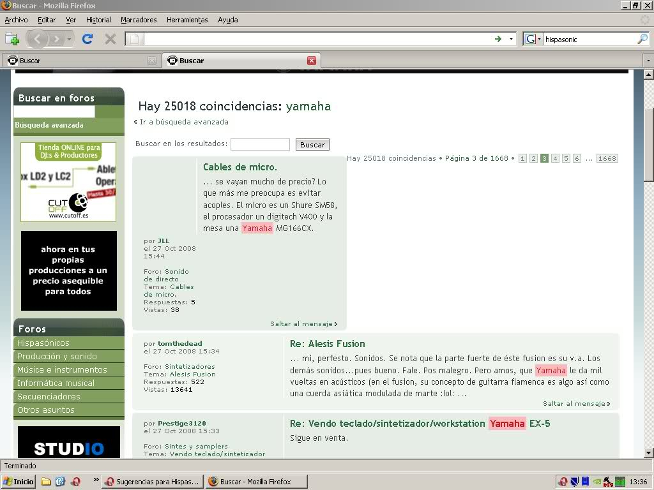Open the Re: Alesis Fusion result

(x=328, y=344)
